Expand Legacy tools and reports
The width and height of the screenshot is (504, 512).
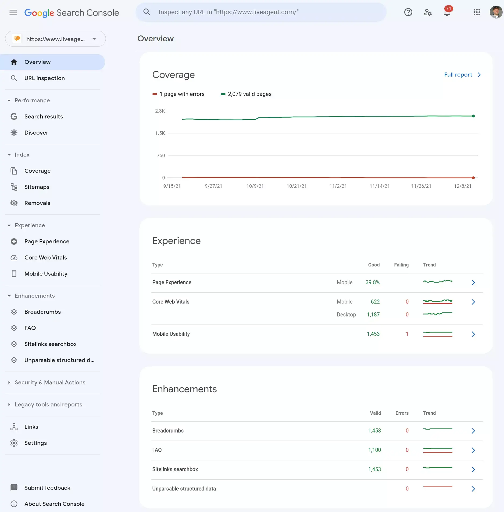[9, 405]
